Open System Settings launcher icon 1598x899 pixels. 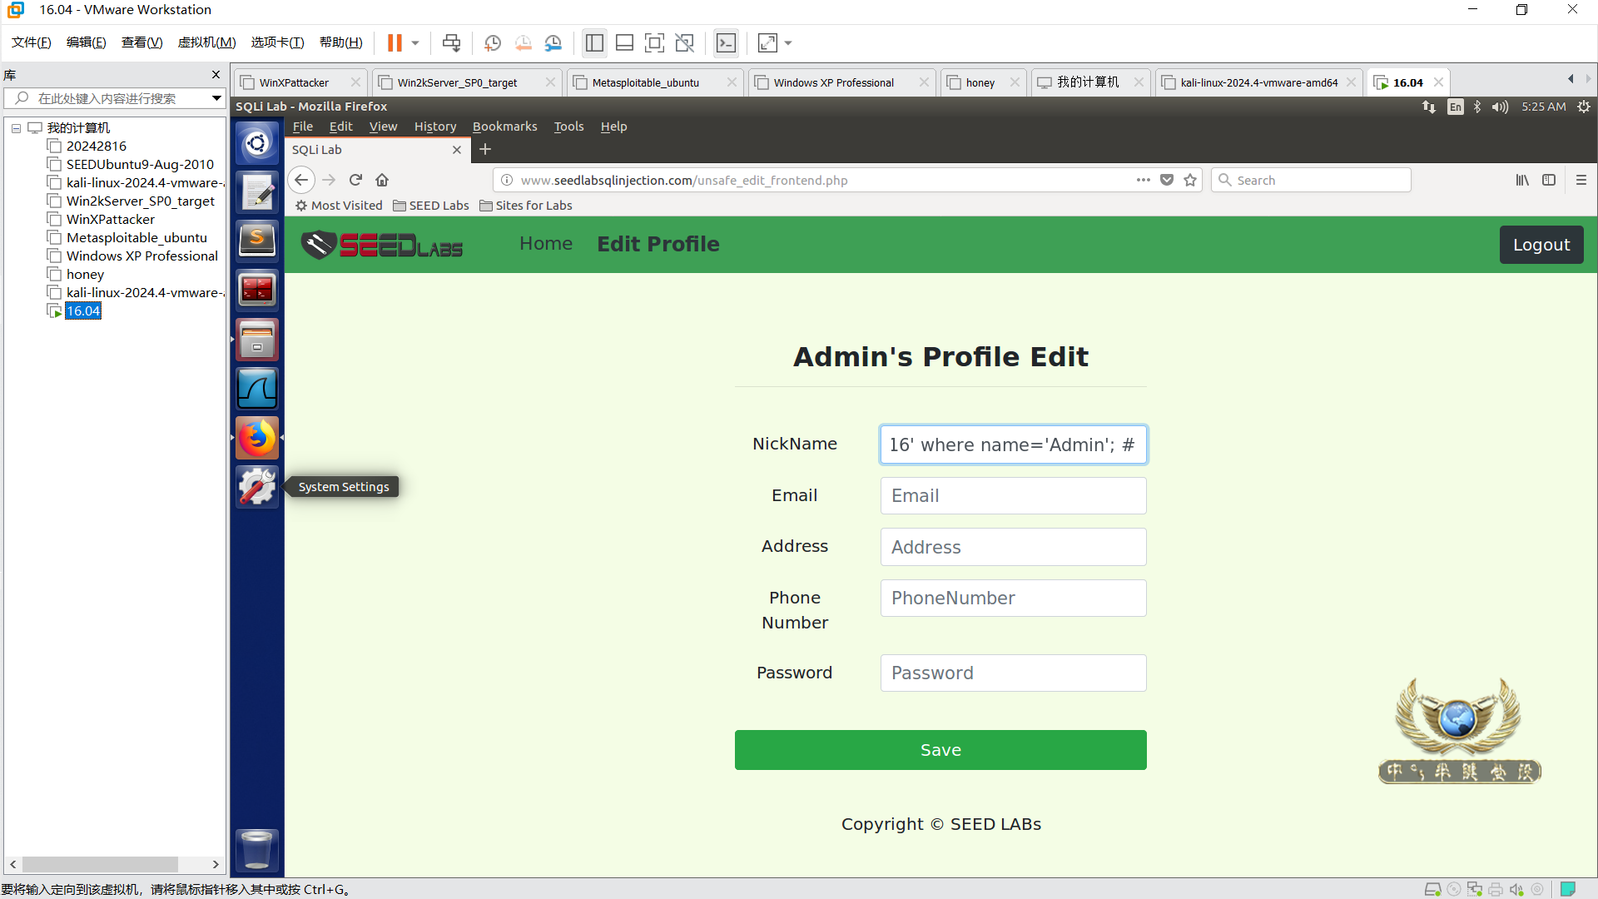(x=256, y=486)
